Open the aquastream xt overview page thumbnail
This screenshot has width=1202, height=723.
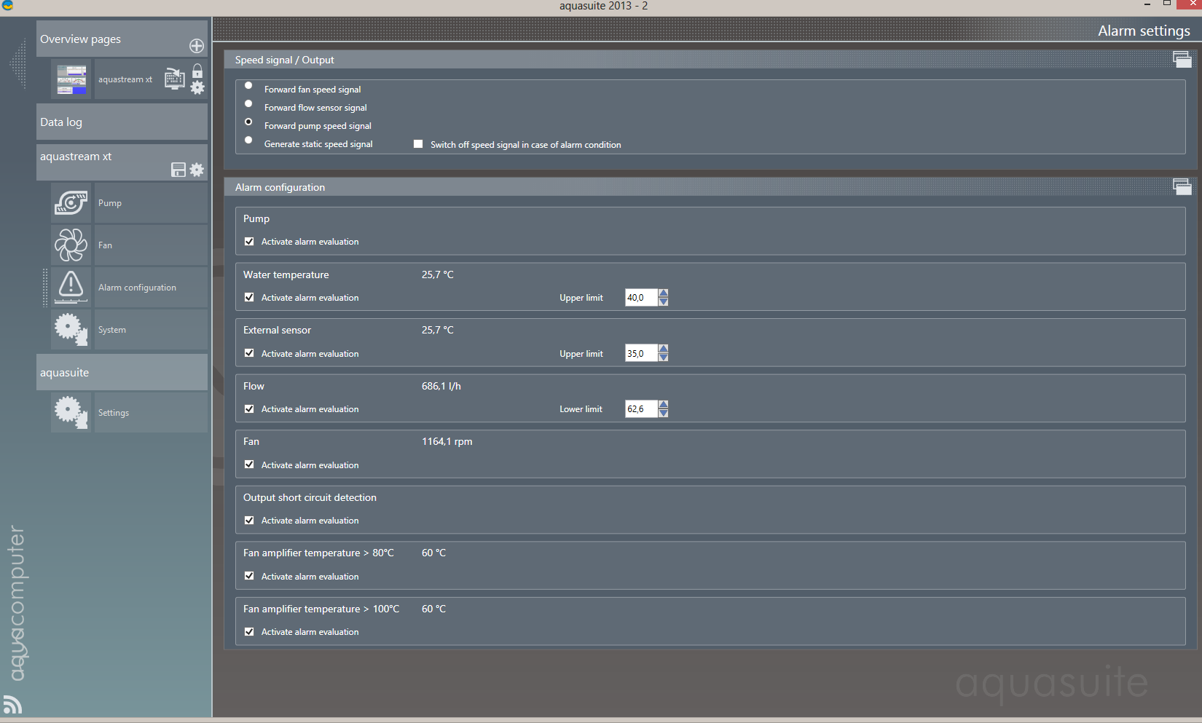click(x=71, y=79)
